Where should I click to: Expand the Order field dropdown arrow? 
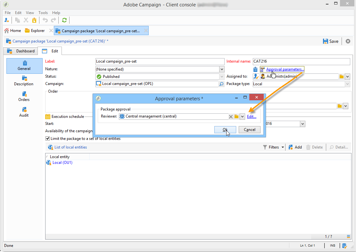click(x=345, y=106)
